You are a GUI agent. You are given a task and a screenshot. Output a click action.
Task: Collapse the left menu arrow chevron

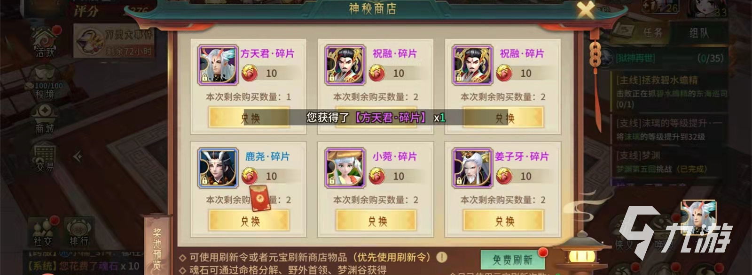click(78, 156)
